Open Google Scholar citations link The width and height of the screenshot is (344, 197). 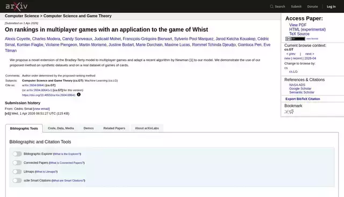pos(300,88)
